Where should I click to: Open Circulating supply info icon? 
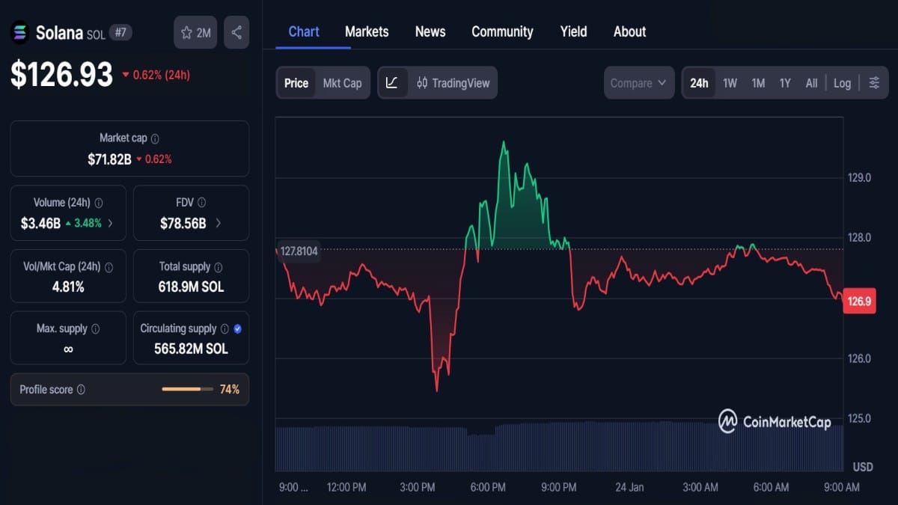pos(224,329)
